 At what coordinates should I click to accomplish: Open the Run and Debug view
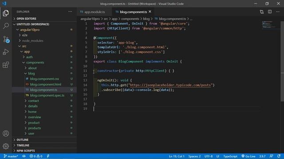(x=6, y=52)
